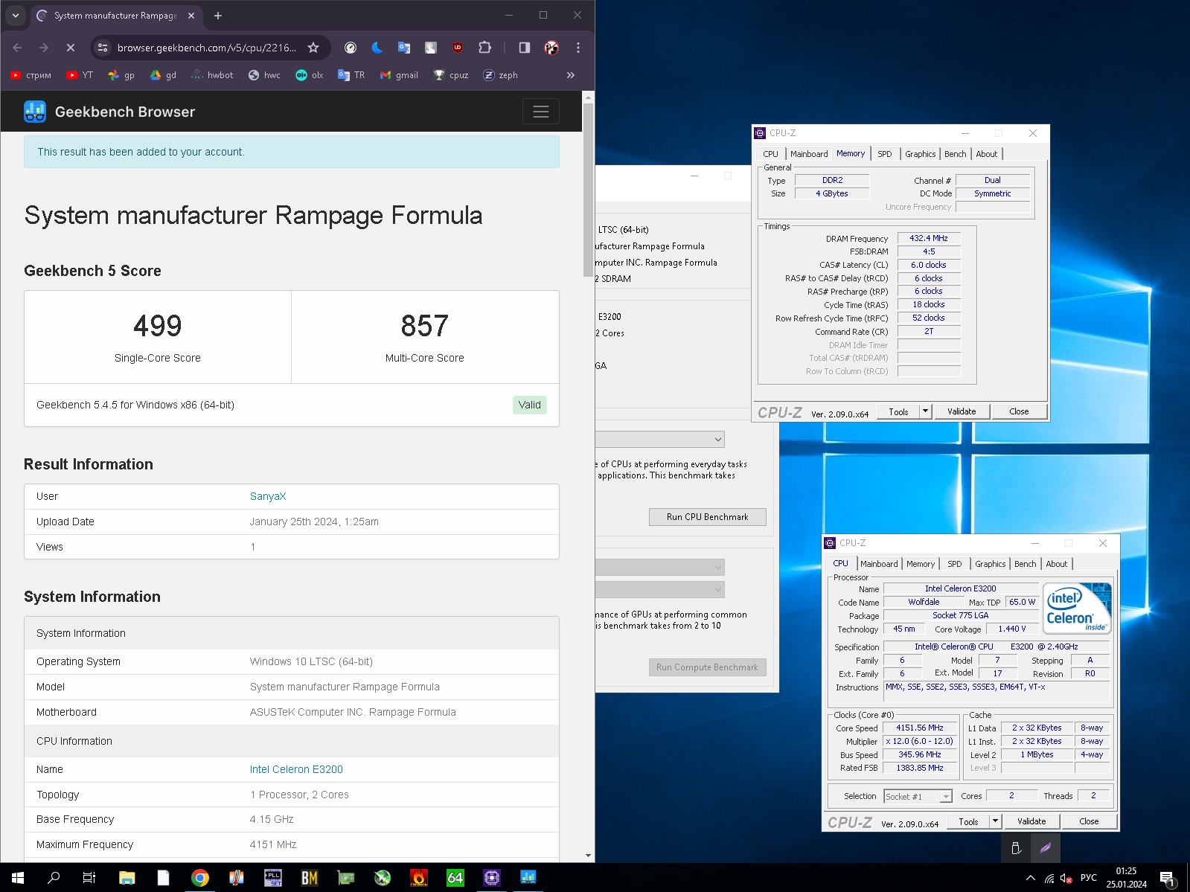Open the Chrome profile avatar

click(x=551, y=48)
